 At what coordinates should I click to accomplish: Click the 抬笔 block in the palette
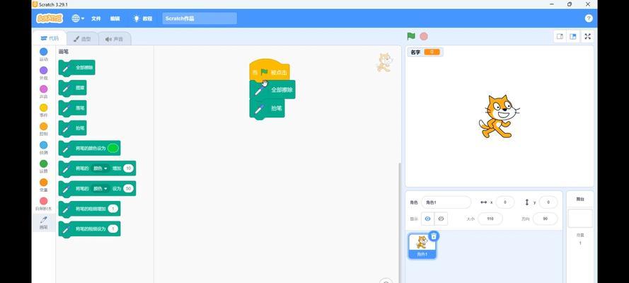coord(73,128)
